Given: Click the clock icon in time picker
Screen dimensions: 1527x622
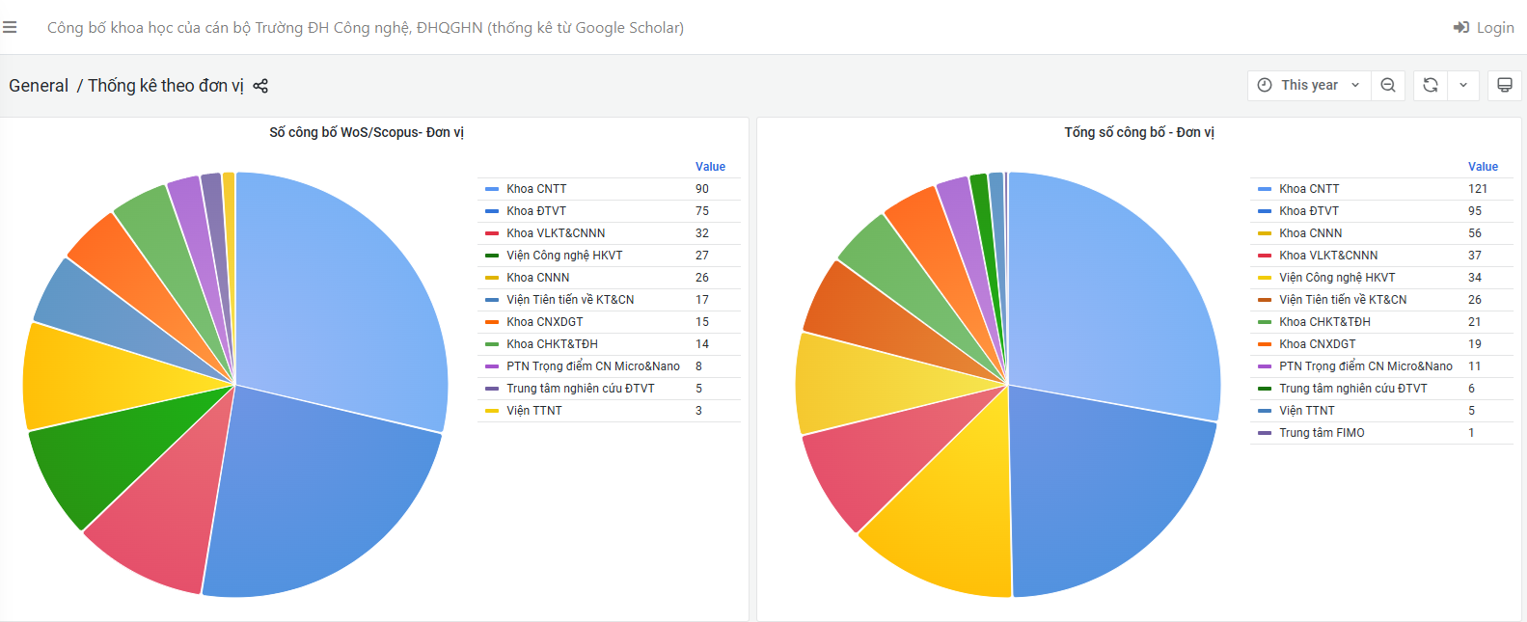Looking at the screenshot, I should tap(1265, 85).
